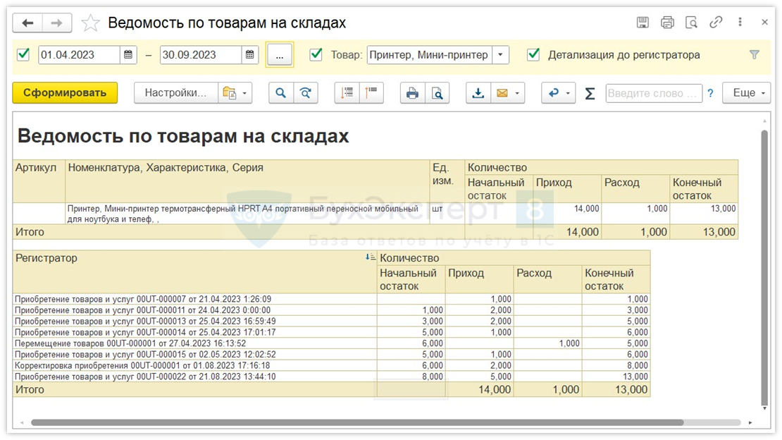The width and height of the screenshot is (782, 440).
Task: Open the Еще menu
Action: (746, 93)
